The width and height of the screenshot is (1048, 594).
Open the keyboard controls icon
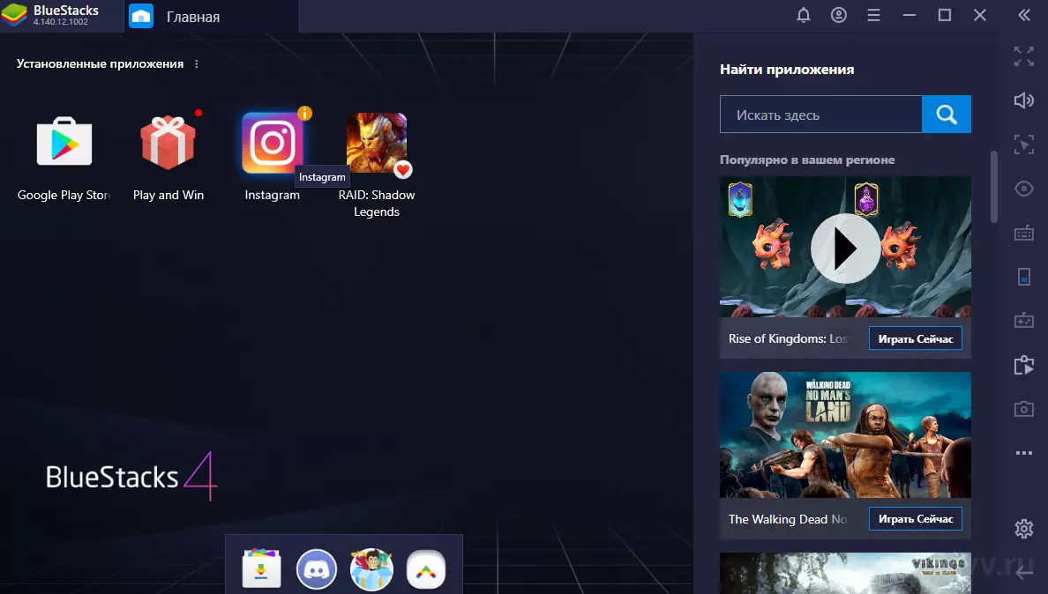click(x=1024, y=233)
